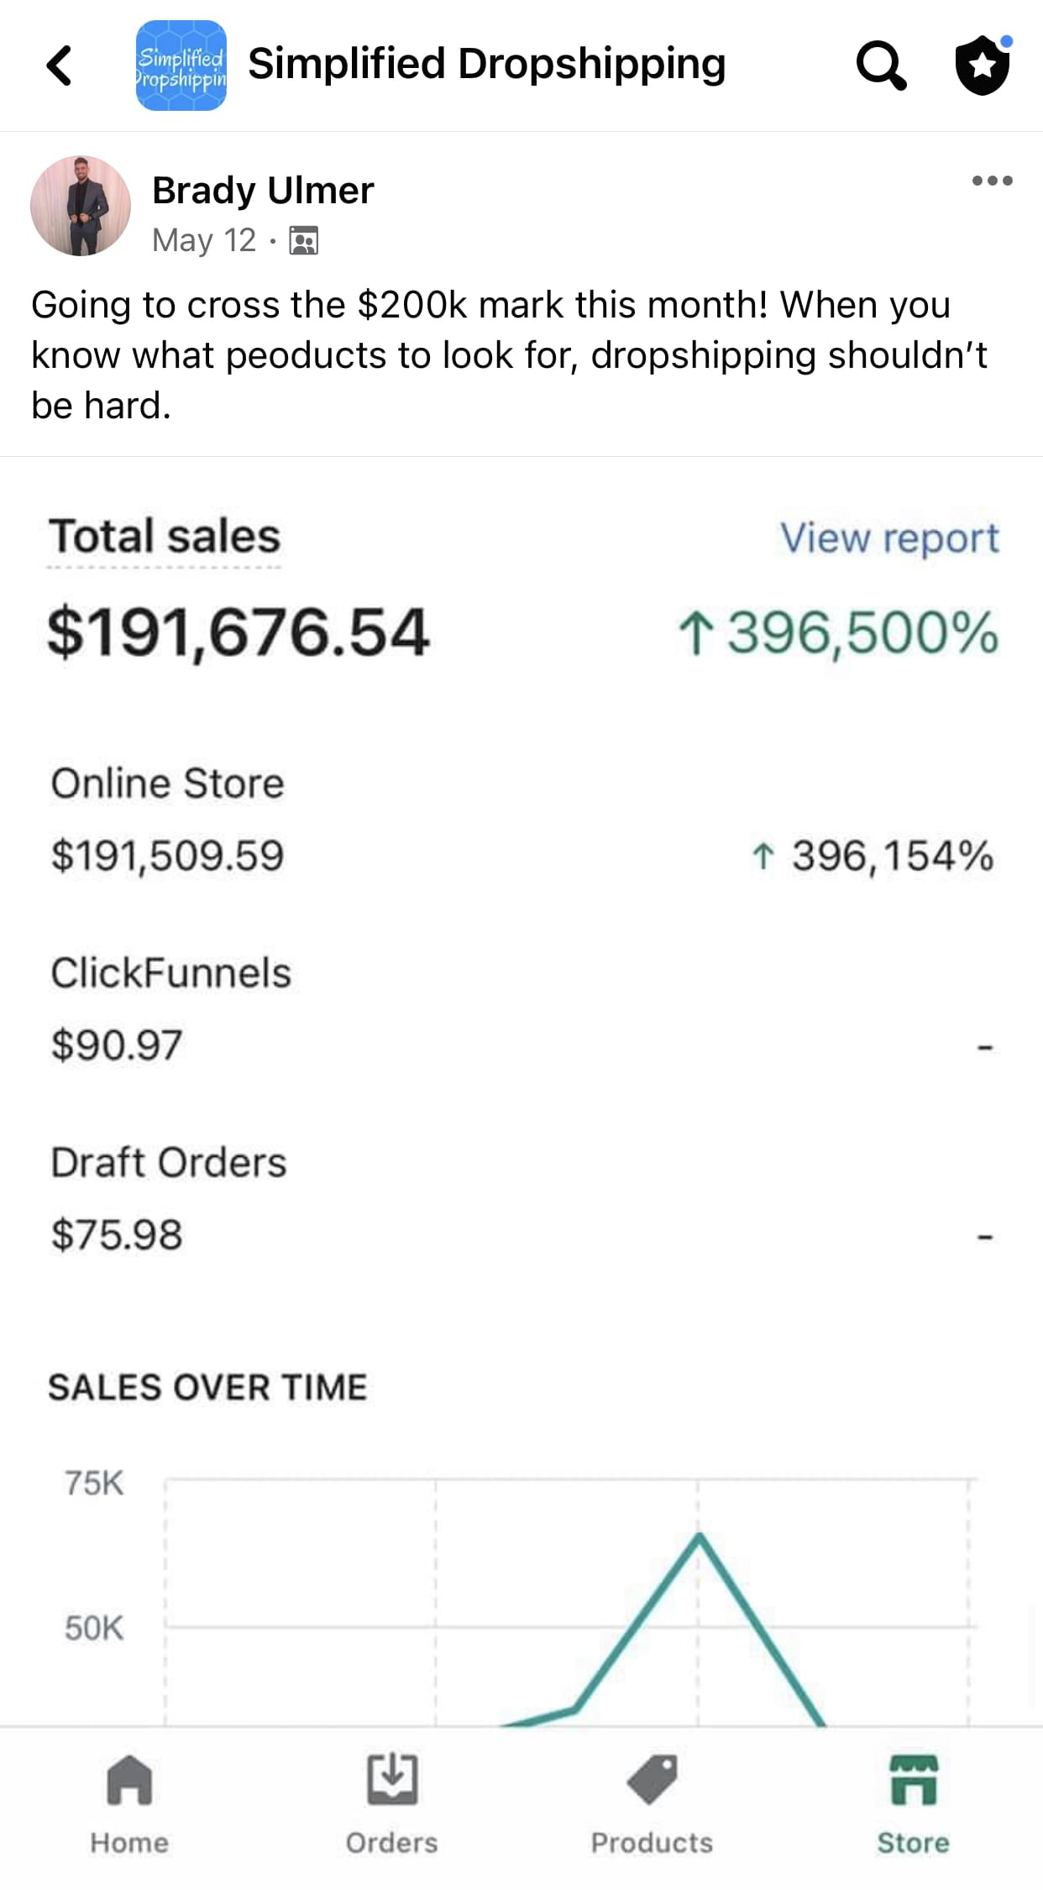Select the Online Store sales row

pos(521,820)
